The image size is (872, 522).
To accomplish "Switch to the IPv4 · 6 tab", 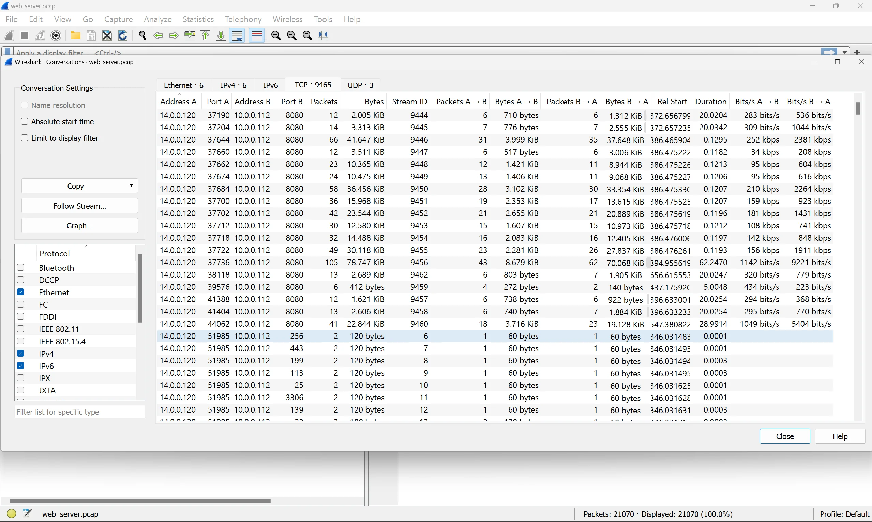I will [233, 85].
